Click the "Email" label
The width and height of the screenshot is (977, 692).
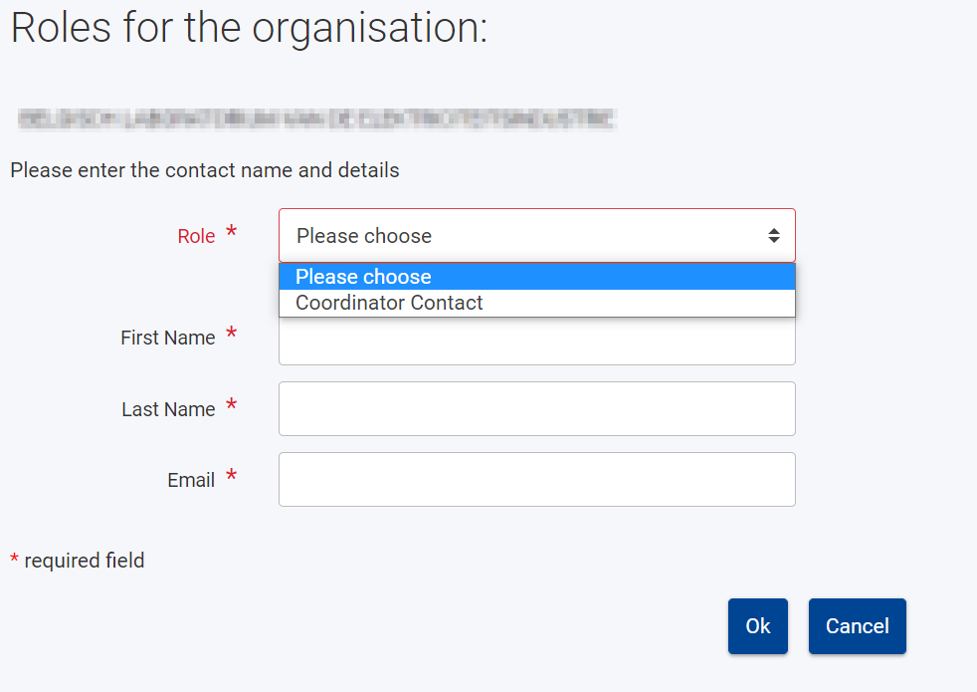coord(191,480)
